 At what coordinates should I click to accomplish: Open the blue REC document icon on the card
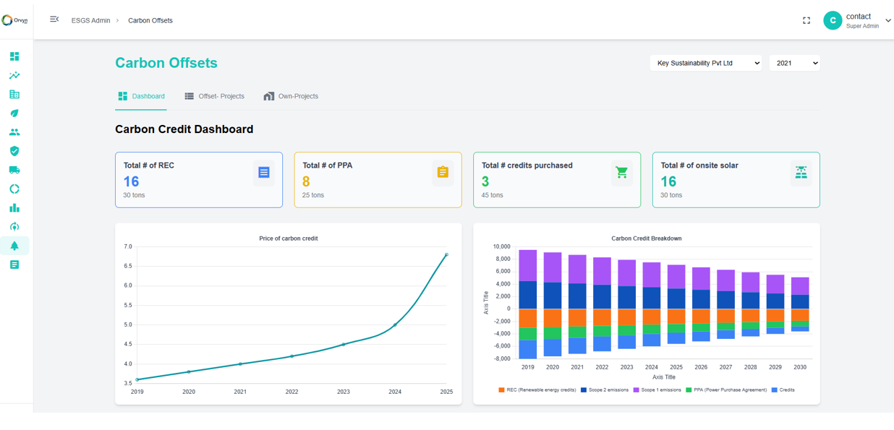(263, 171)
